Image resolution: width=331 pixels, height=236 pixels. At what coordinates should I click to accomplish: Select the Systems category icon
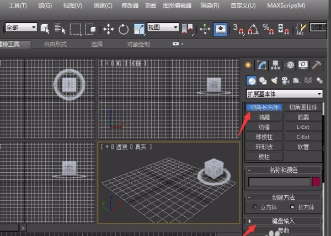pos(319,81)
